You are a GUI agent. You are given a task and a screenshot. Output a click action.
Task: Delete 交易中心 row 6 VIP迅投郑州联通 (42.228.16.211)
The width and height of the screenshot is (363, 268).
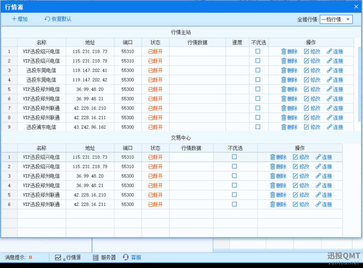coord(278,204)
